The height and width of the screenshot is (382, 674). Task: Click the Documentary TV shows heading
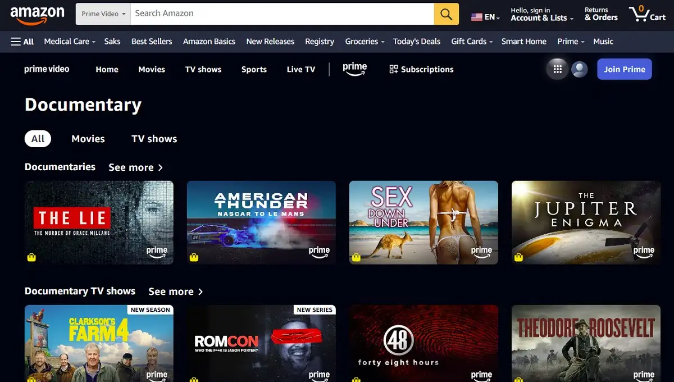click(80, 291)
